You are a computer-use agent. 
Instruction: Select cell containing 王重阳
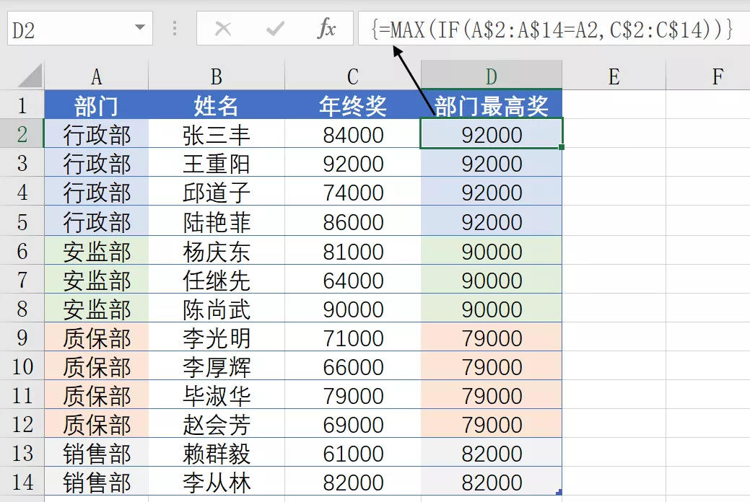tap(217, 164)
